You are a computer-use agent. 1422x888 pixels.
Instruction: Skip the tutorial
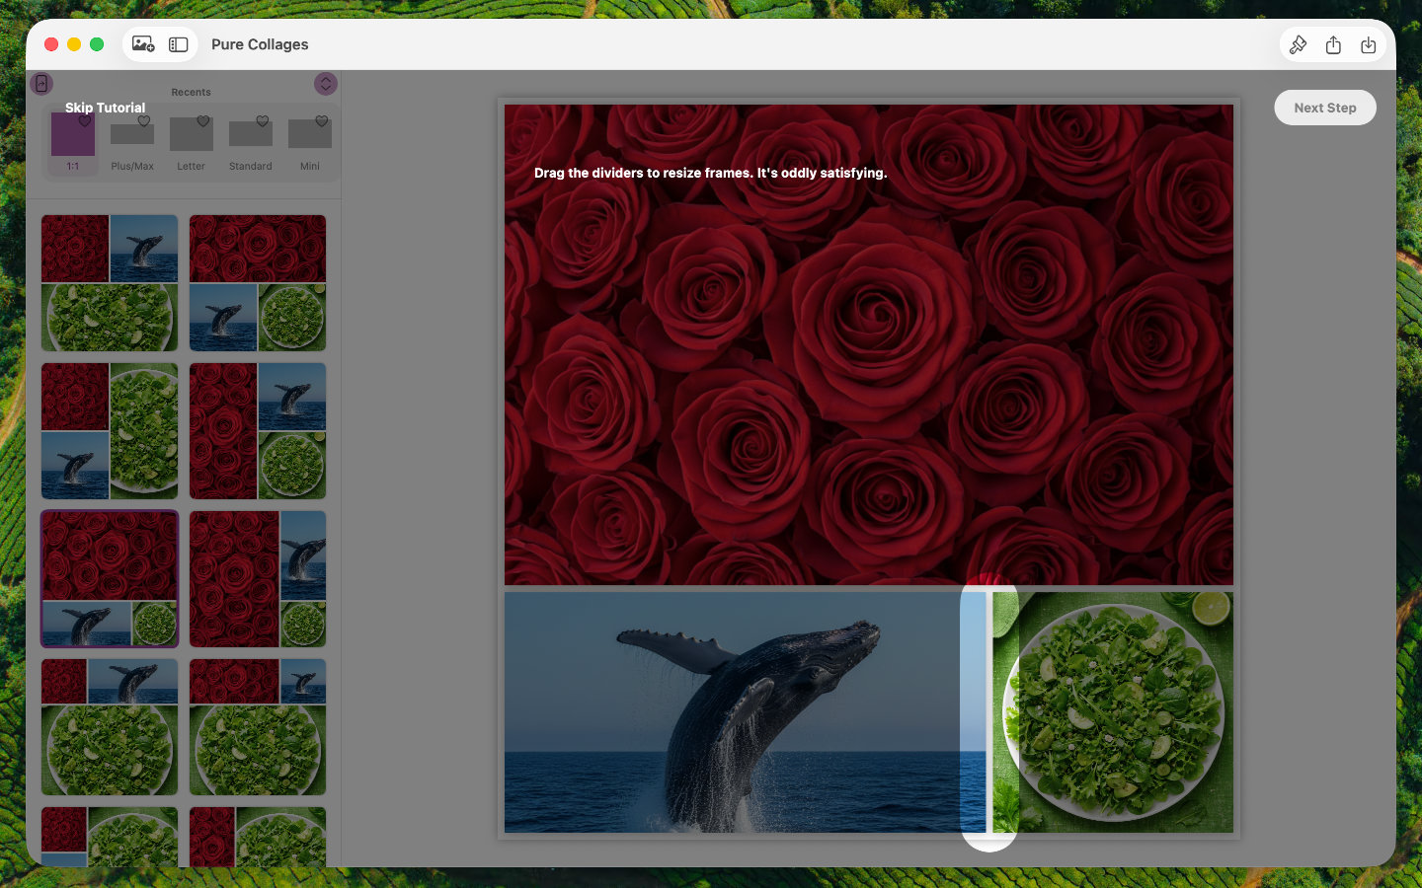(105, 108)
